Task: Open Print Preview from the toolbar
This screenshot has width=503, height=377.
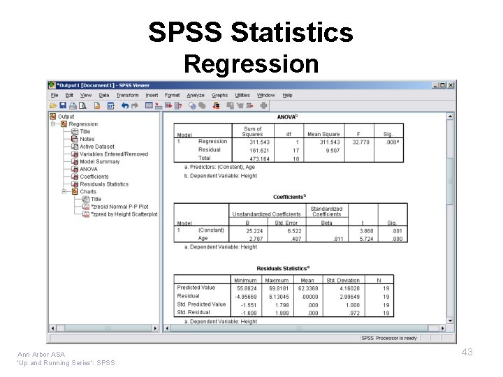Action: point(82,105)
